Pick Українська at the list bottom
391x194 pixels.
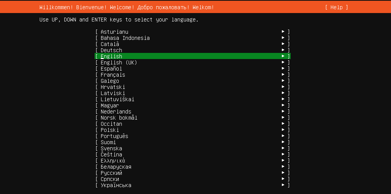tap(116, 185)
